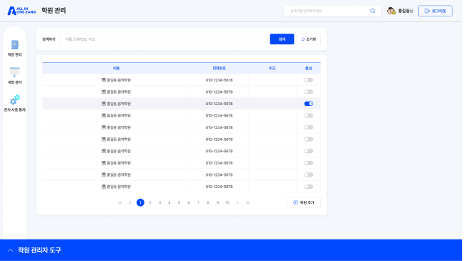Click the phone number in the highlighted row
The image size is (464, 261).
(219, 104)
